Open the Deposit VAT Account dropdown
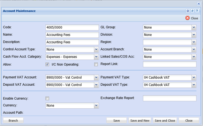The width and height of the screenshot is (203, 126). pyautogui.click(x=96, y=85)
